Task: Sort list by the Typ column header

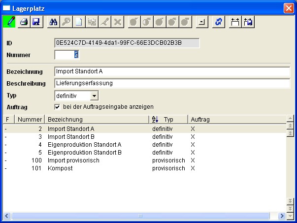Action: point(168,120)
